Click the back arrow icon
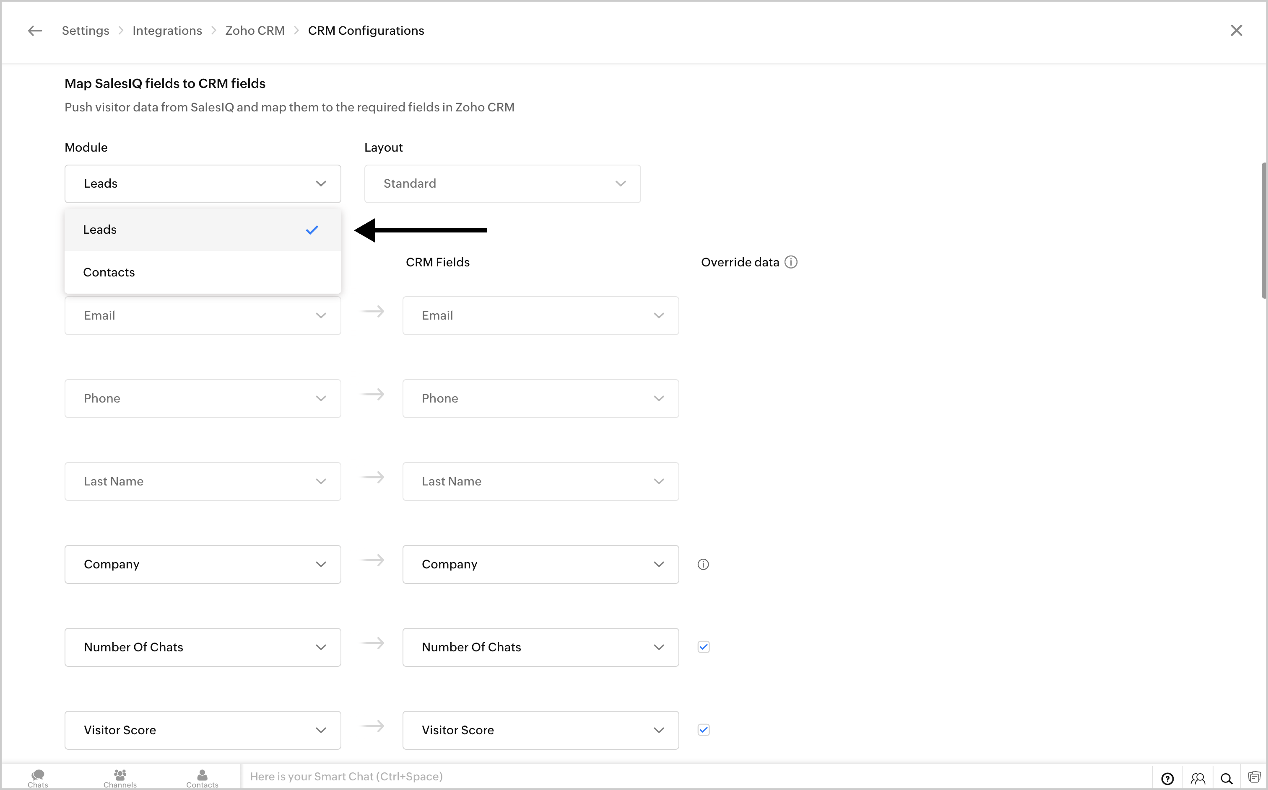 click(x=35, y=31)
